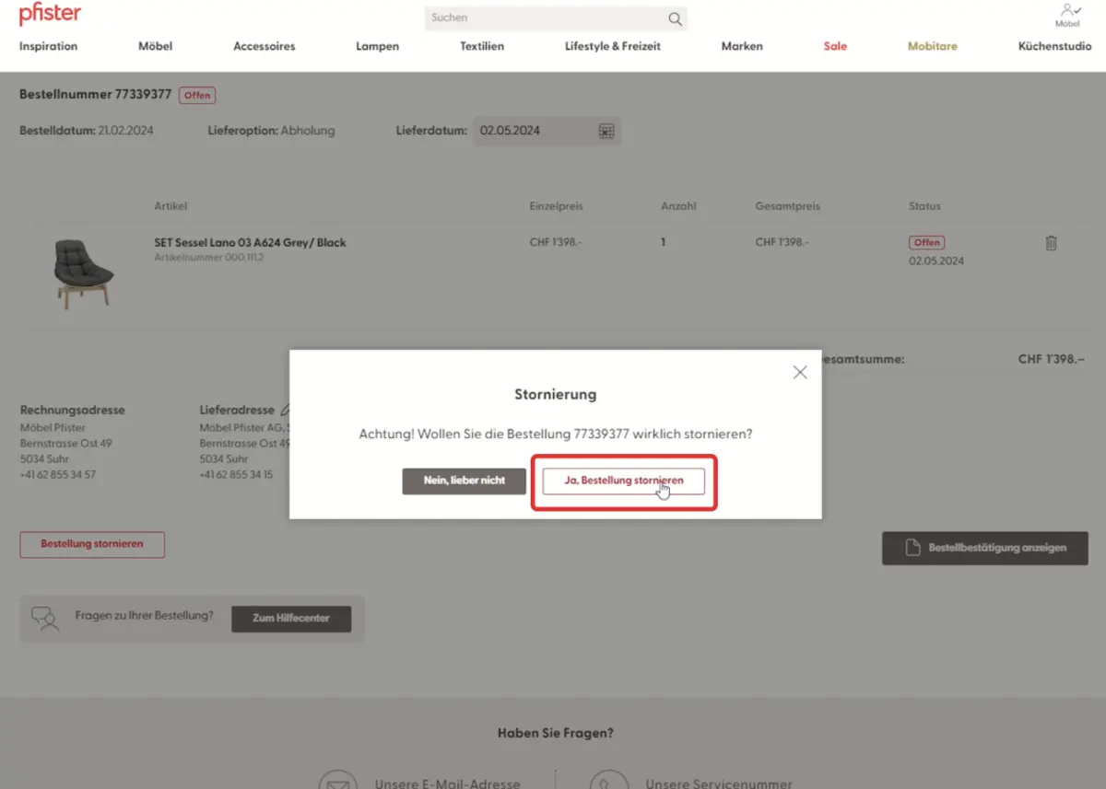Confirm with Ja, Bestellung stornieren
This screenshot has width=1106, height=789.
tap(623, 481)
